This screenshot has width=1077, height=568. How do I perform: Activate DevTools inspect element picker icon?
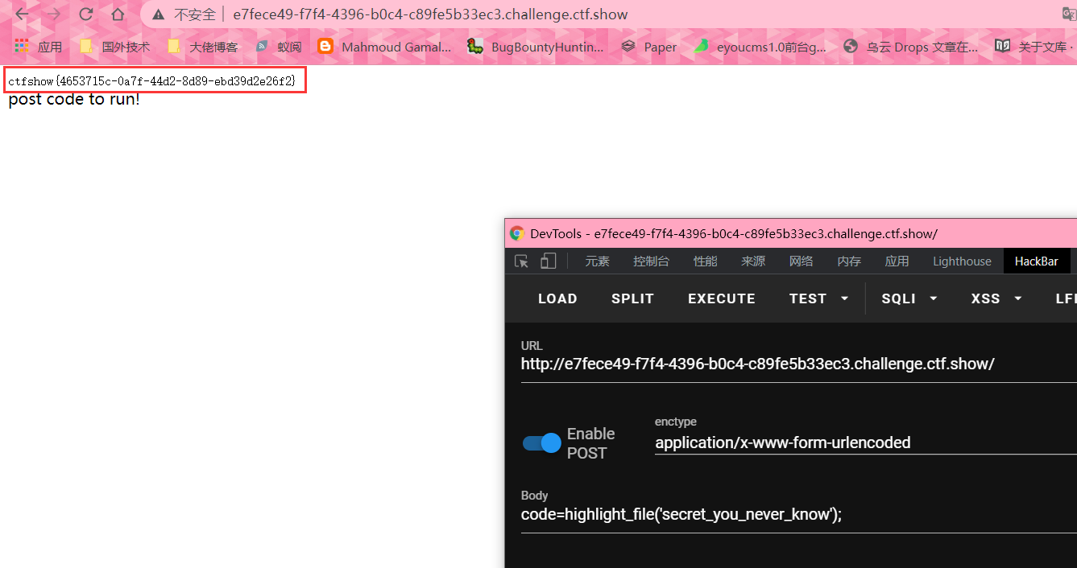[521, 261]
